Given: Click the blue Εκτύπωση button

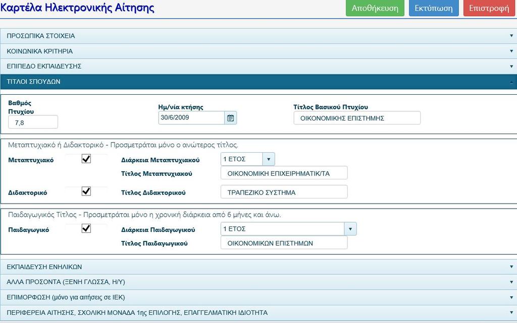Looking at the screenshot, I should [x=434, y=8].
